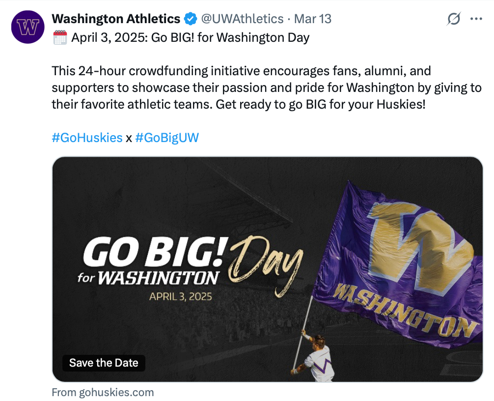The height and width of the screenshot is (401, 494).
Task: Click the Save the Date label
Action: [104, 363]
